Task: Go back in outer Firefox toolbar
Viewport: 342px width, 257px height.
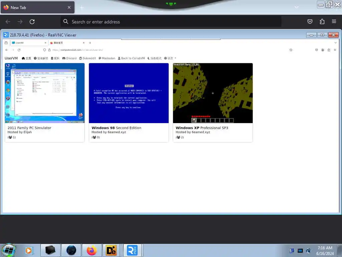Action: (8, 22)
